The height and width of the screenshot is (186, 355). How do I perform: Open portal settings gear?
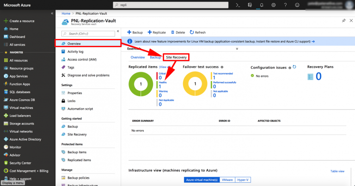coord(274,5)
